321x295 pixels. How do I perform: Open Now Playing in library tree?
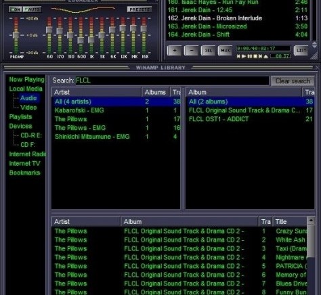[26, 80]
